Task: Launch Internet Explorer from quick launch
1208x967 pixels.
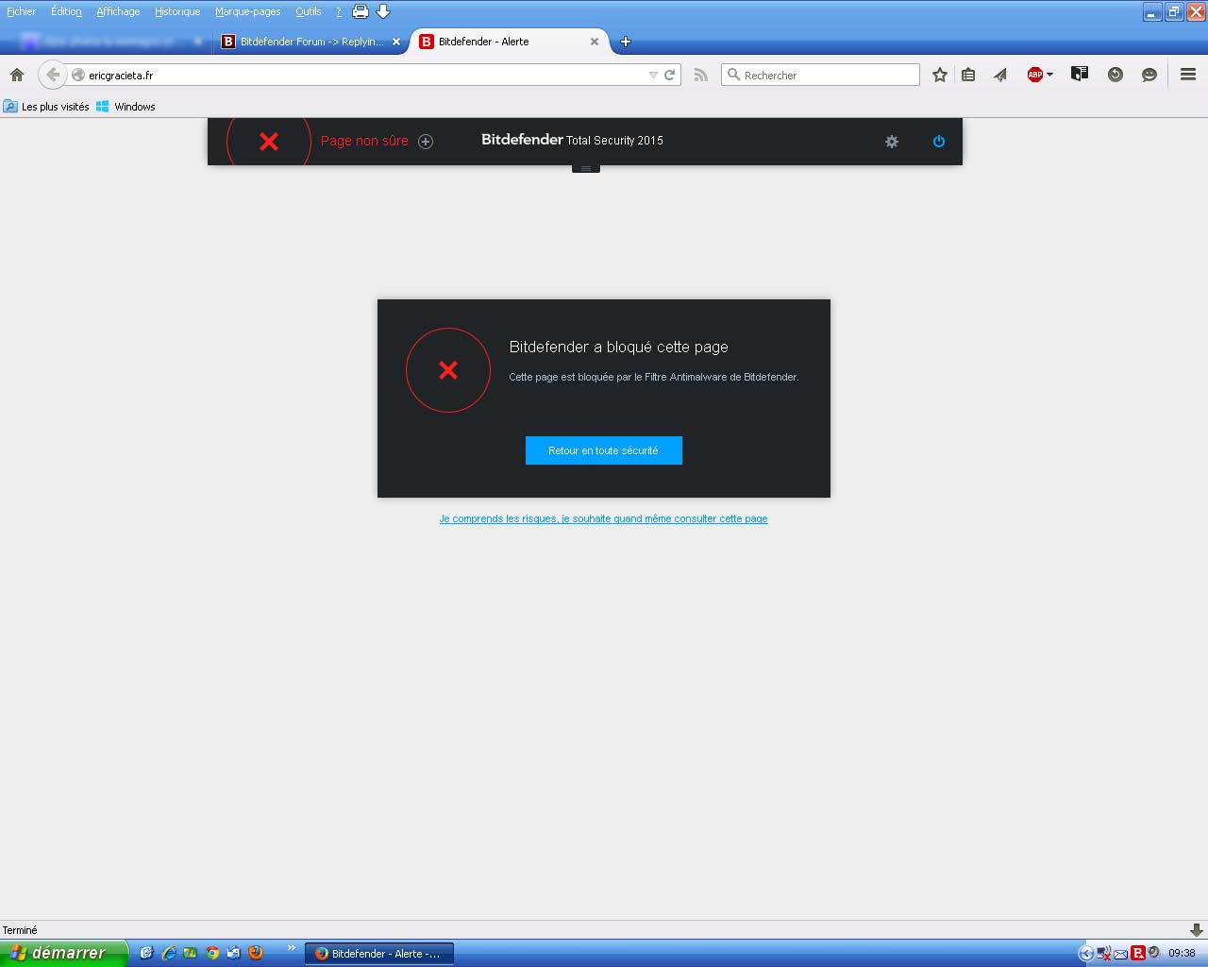Action: pyautogui.click(x=169, y=953)
